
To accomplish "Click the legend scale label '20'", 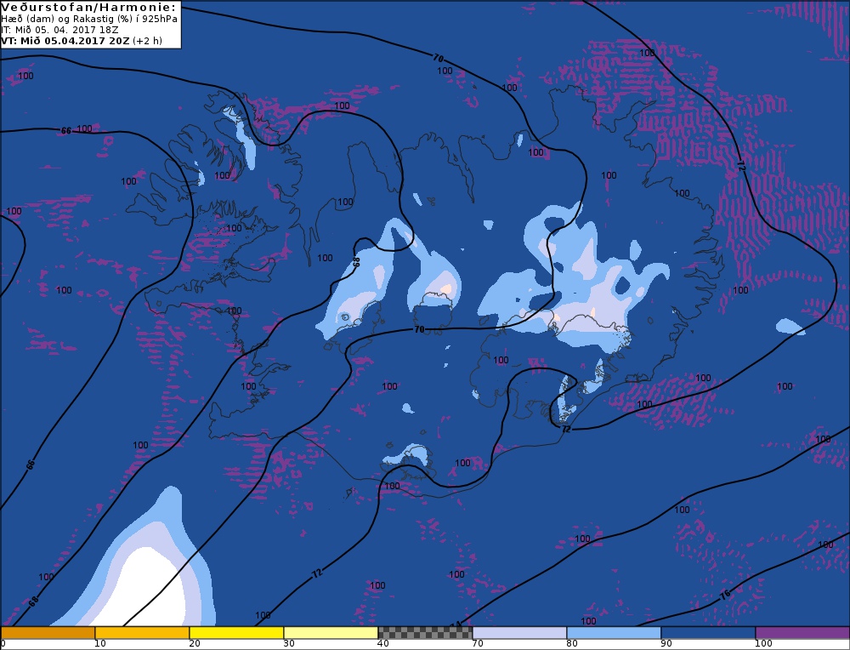I will [x=195, y=643].
